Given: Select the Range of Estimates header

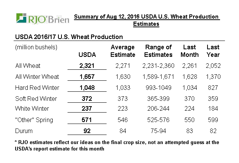Looking at the screenshot, I should click(159, 51).
